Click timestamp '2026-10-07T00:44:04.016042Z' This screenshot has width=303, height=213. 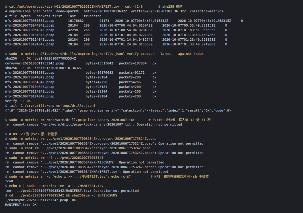(x=126, y=25)
